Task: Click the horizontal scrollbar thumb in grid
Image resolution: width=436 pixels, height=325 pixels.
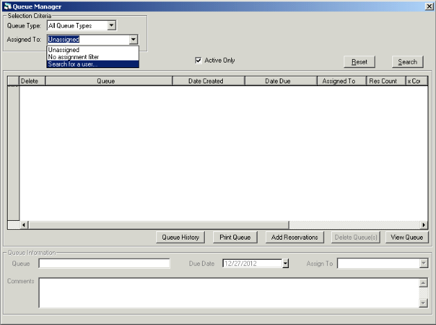Action: (x=159, y=225)
